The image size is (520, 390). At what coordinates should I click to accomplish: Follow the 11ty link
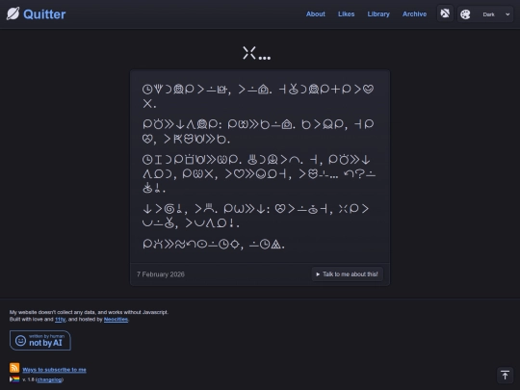(60, 320)
